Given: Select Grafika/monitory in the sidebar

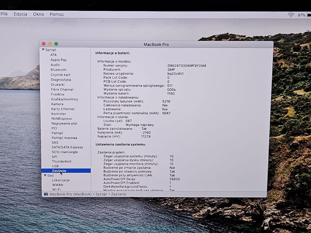Looking at the screenshot, I should tap(64, 99).
